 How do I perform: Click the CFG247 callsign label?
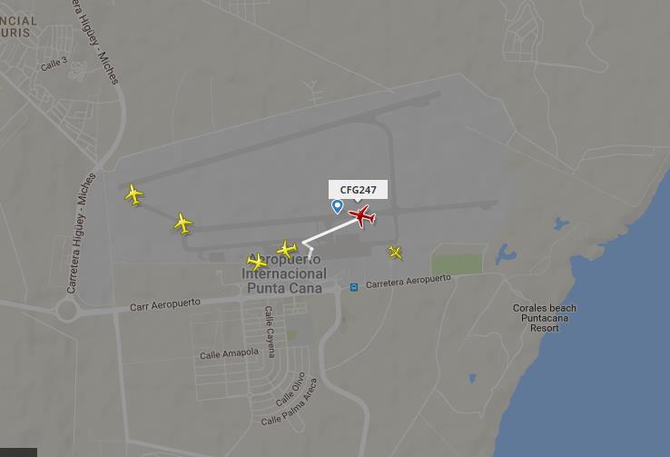tap(358, 190)
